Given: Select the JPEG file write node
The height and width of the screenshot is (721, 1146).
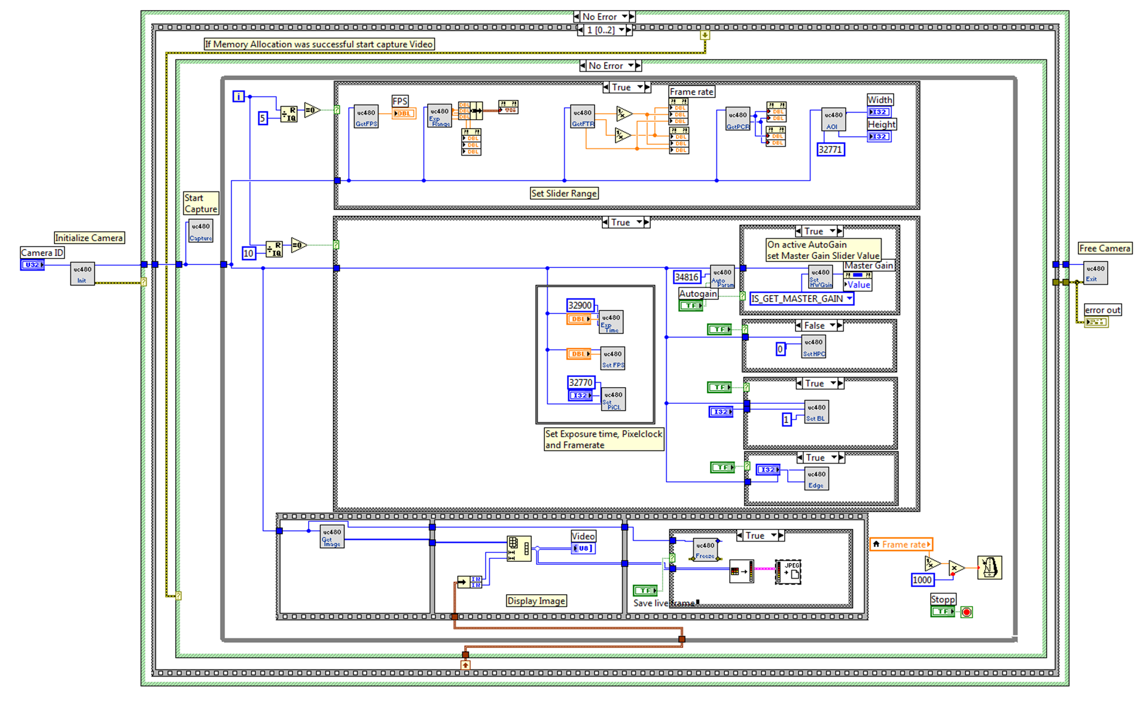Looking at the screenshot, I should (788, 571).
